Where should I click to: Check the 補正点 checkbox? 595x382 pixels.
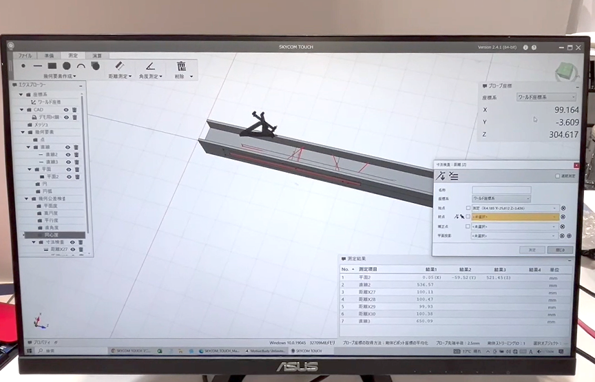[x=468, y=226]
